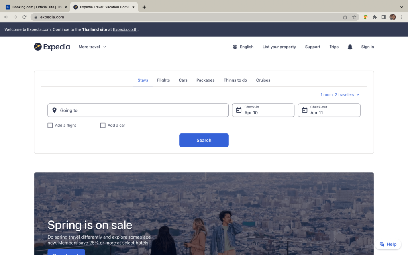Screen dimensions: 408x255
Task: Switch to the Cars tab
Action: (183, 80)
